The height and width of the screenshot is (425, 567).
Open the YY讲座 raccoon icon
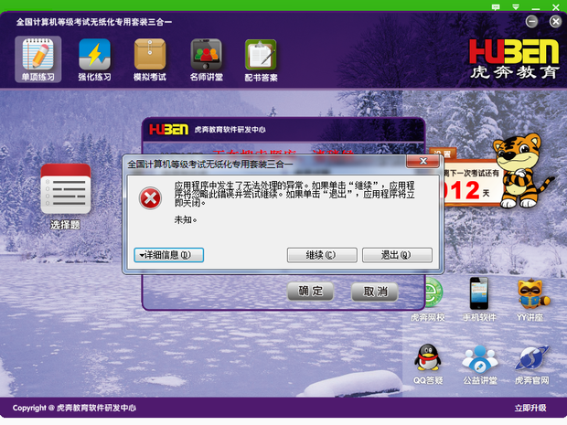pos(530,299)
